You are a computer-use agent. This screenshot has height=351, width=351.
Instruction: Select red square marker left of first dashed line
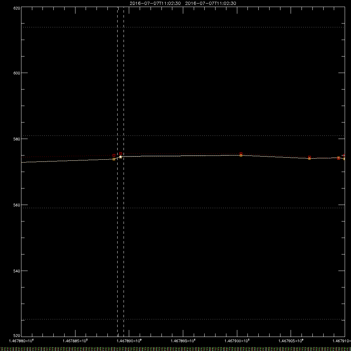pyautogui.click(x=114, y=155)
